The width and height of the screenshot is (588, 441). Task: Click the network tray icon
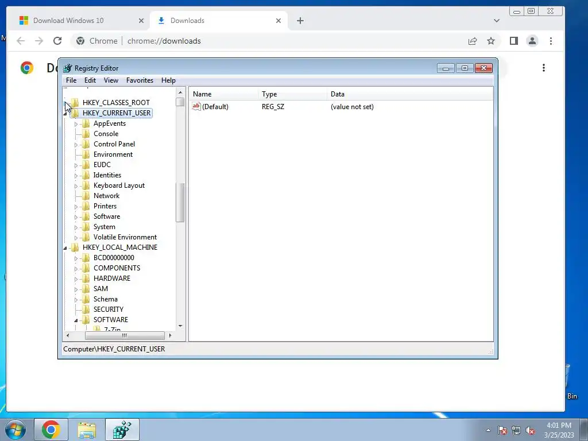[516, 431]
